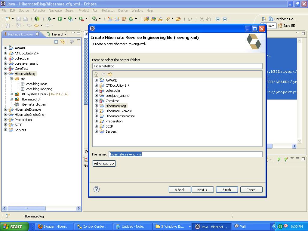
Task: Click the Home icon in dialog folder tree
Action: point(96,74)
